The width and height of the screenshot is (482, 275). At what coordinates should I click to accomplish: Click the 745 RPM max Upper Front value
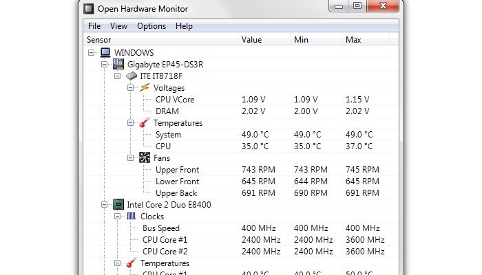(362, 169)
